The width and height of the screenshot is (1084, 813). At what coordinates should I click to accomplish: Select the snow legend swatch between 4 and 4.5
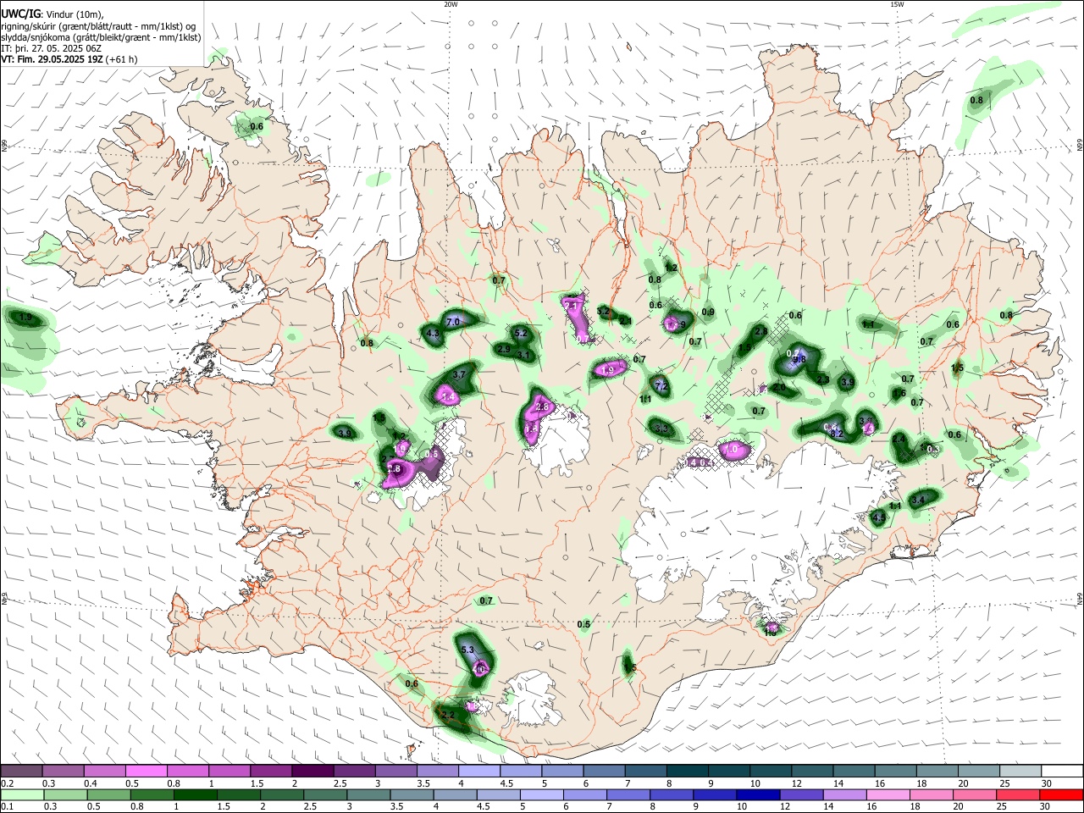point(479,772)
